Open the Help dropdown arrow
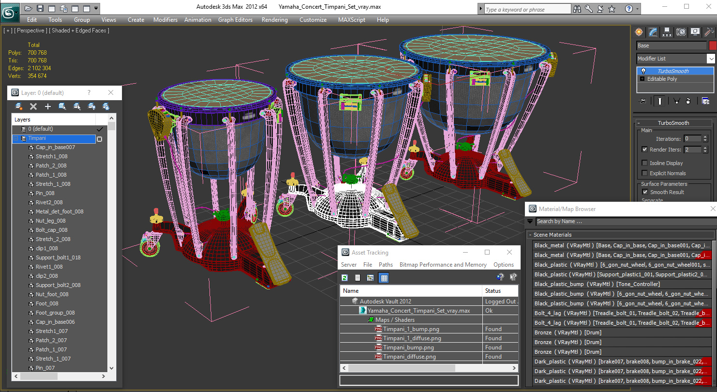This screenshot has width=717, height=392. click(x=638, y=9)
